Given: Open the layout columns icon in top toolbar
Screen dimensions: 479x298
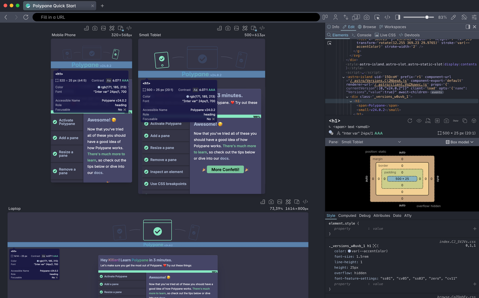Looking at the screenshot, I should pyautogui.click(x=325, y=17).
